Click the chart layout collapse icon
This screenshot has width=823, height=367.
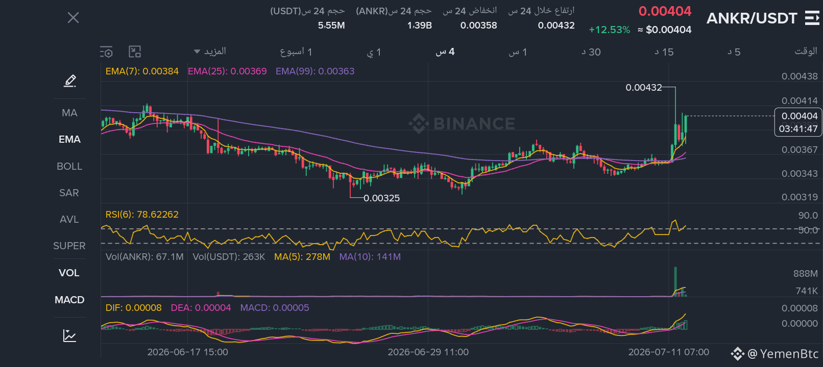coord(135,51)
